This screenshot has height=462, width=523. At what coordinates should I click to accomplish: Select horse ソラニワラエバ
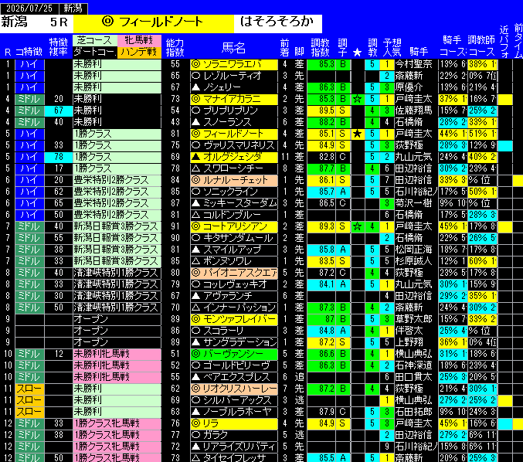[234, 64]
